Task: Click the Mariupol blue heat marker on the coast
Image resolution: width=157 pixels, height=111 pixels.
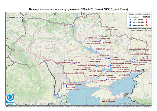Action: [130, 72]
